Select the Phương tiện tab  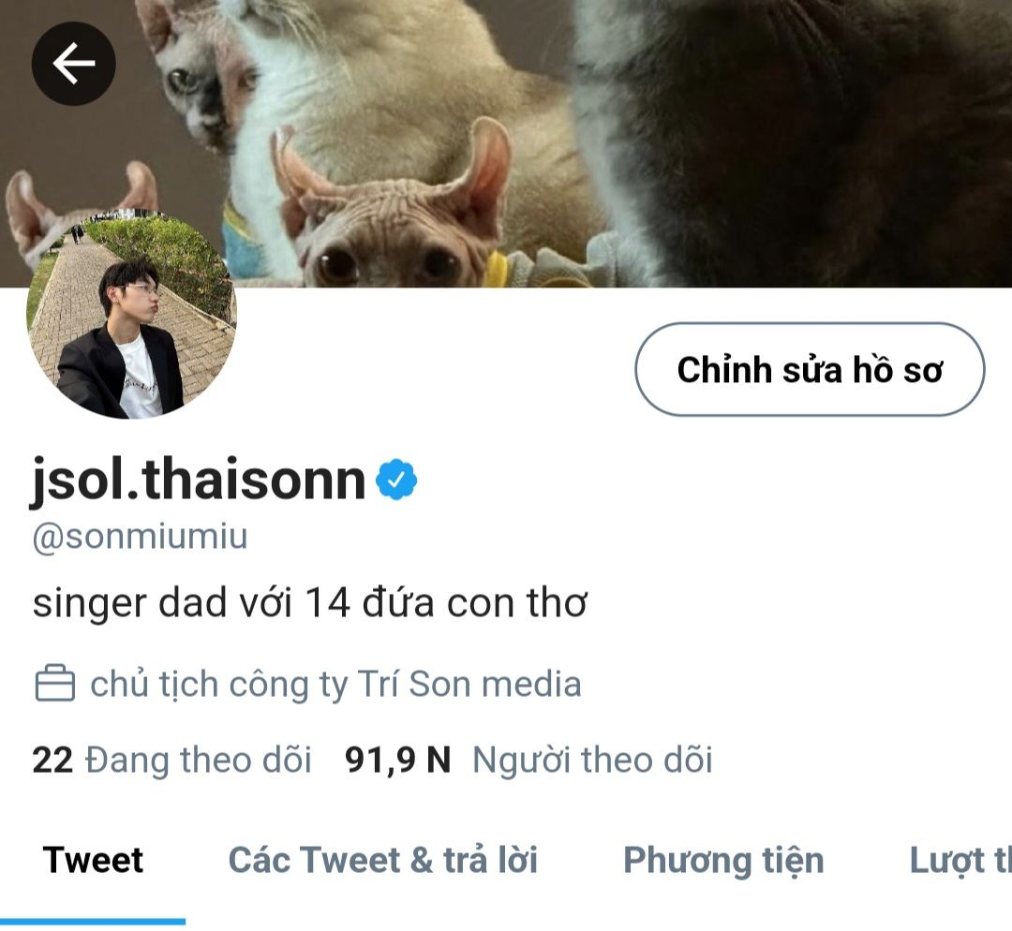723,861
